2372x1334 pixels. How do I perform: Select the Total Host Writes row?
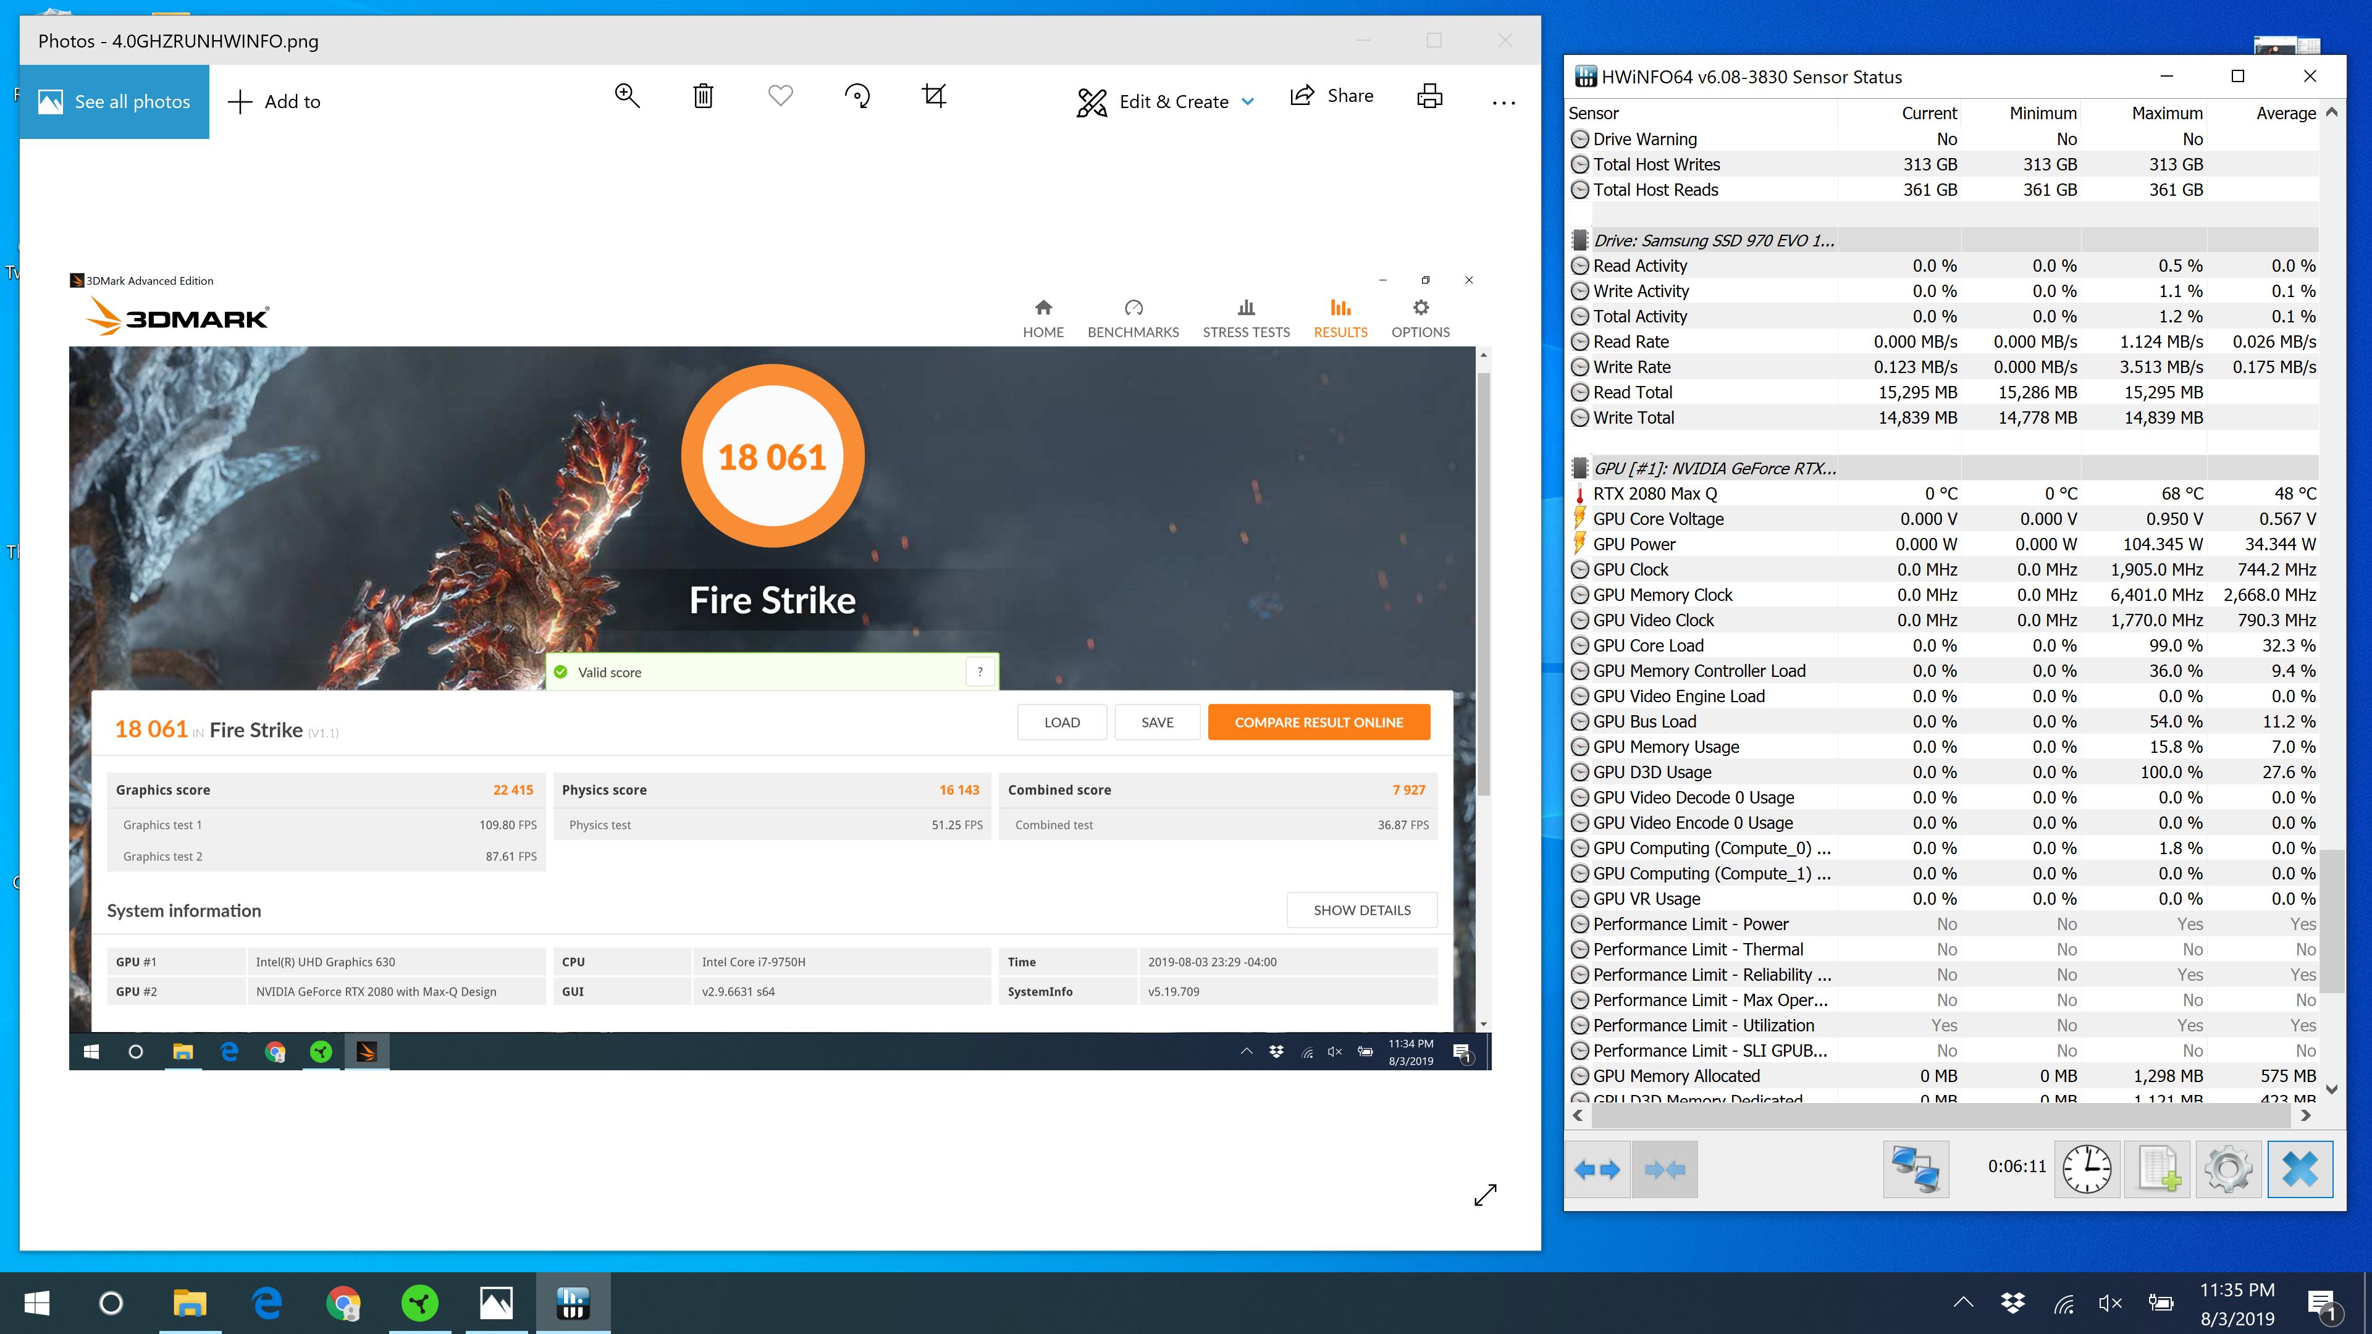(x=1942, y=165)
